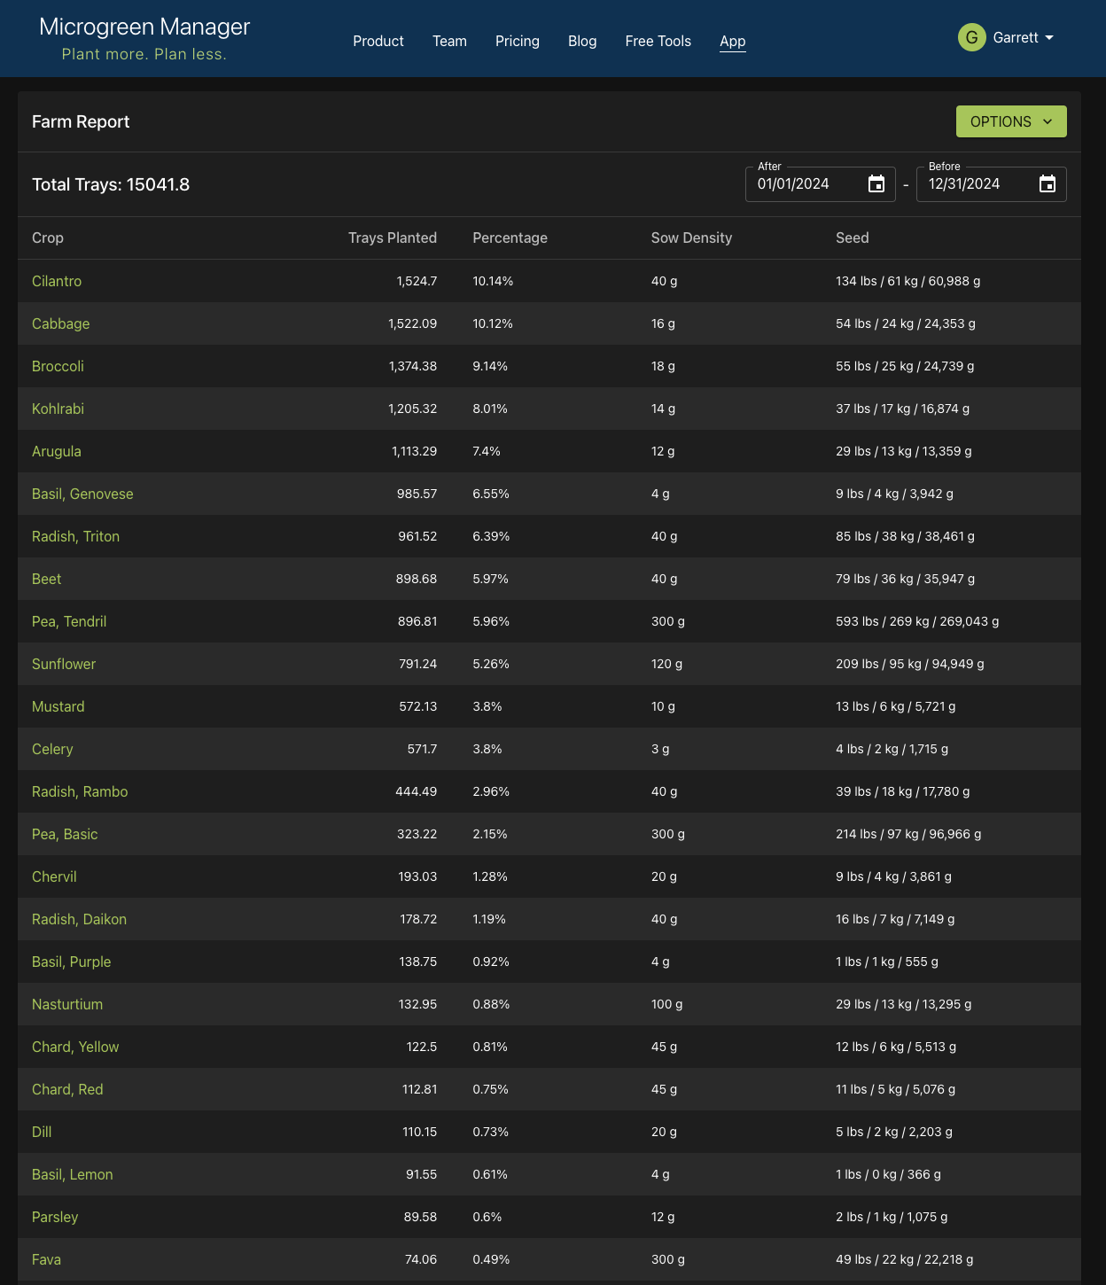Select the App navigation item
The height and width of the screenshot is (1285, 1106).
(x=732, y=41)
